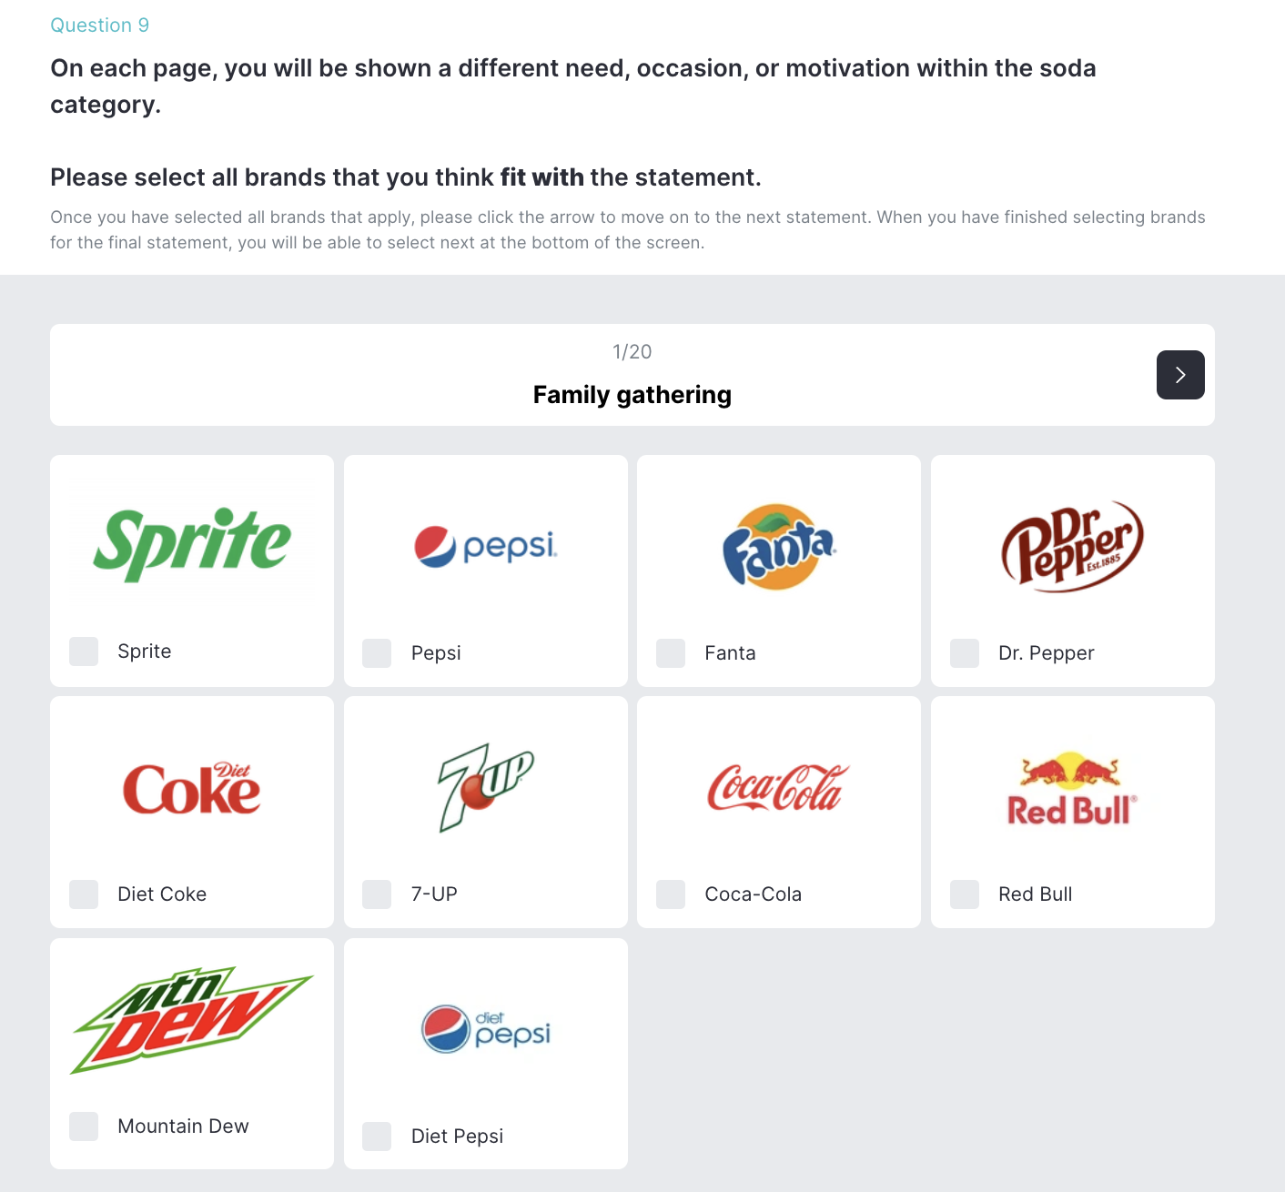Click the Mountain Dew logo

click(x=192, y=1020)
